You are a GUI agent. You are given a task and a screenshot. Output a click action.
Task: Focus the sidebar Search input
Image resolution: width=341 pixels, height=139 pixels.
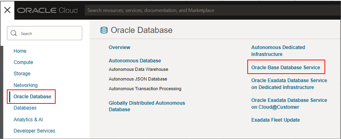click(45, 33)
